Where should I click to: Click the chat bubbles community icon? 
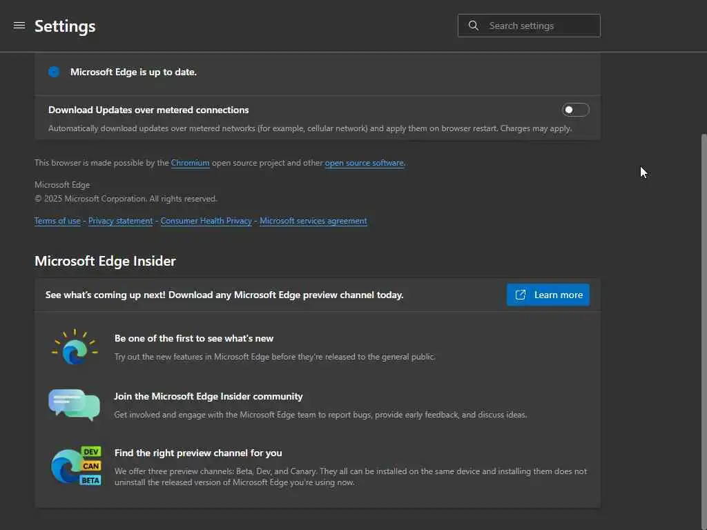click(x=74, y=405)
